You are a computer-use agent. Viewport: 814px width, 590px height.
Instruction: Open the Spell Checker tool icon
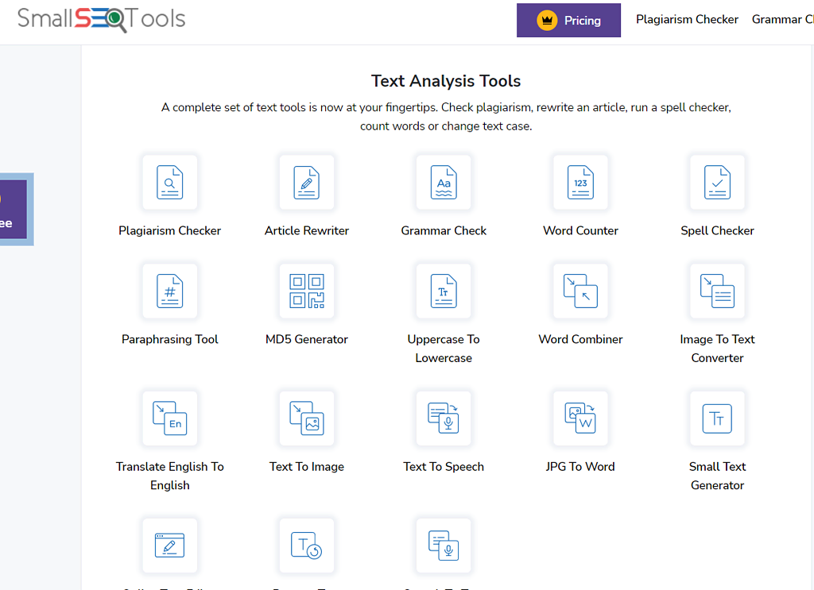point(717,183)
